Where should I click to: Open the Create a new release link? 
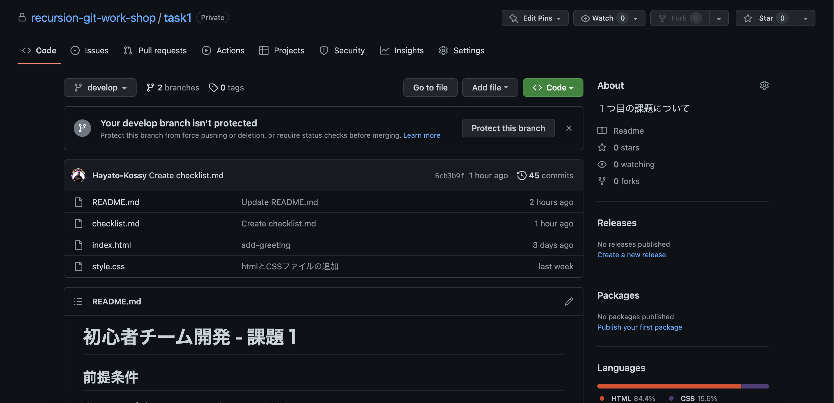[631, 255]
